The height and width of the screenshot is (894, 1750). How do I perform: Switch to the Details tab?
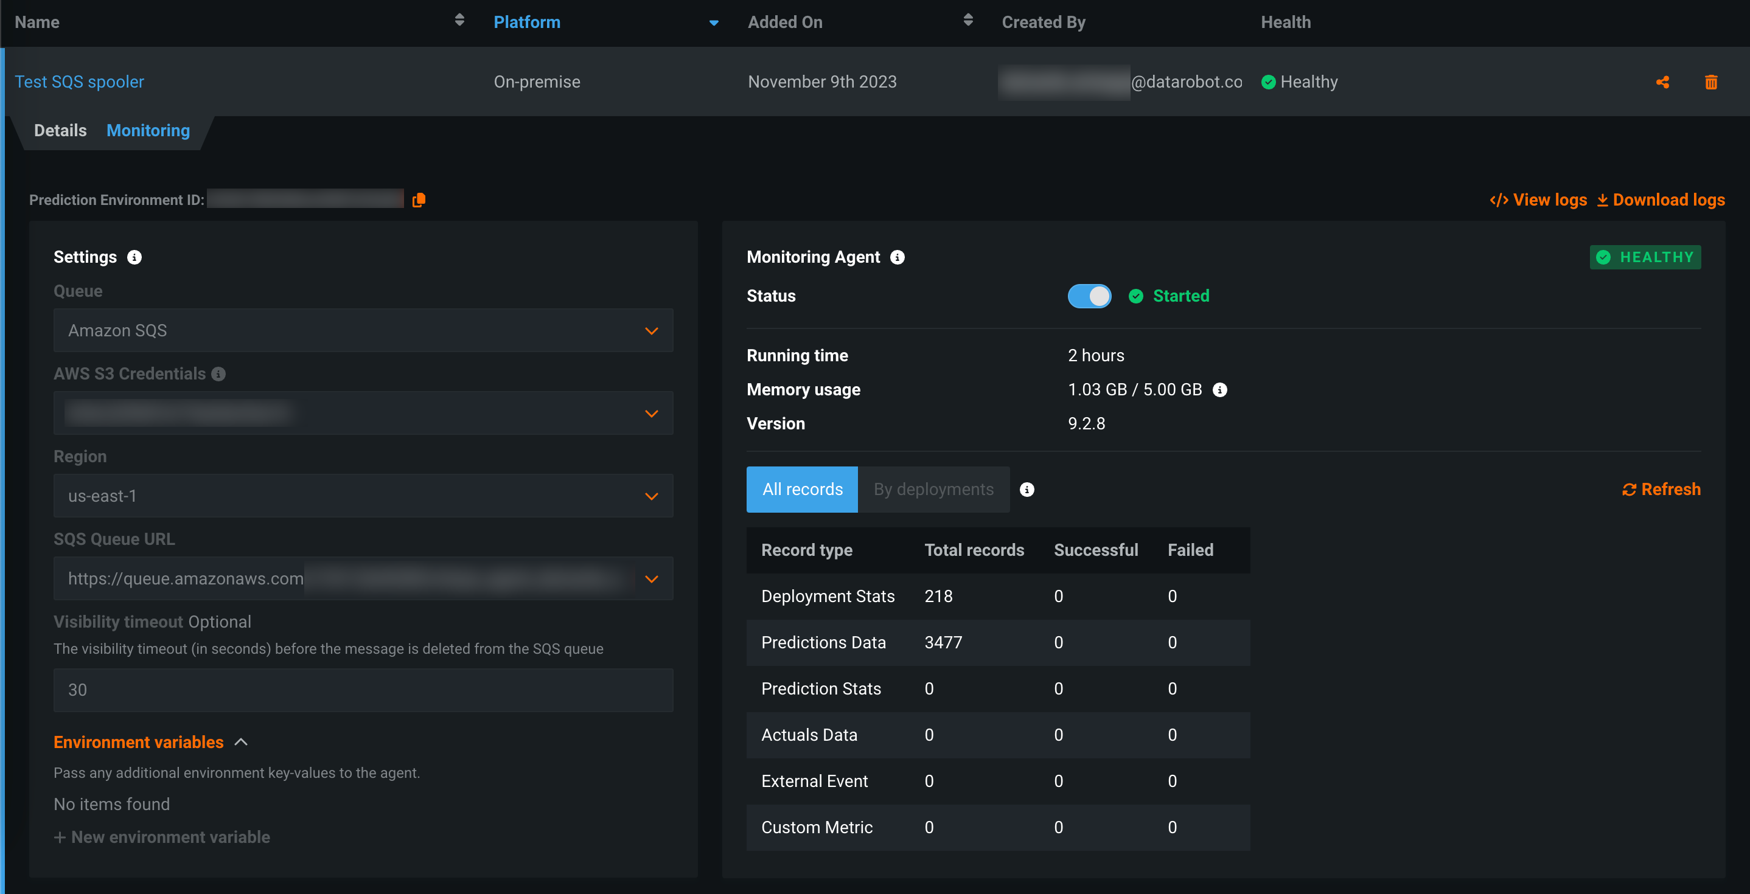pos(60,130)
